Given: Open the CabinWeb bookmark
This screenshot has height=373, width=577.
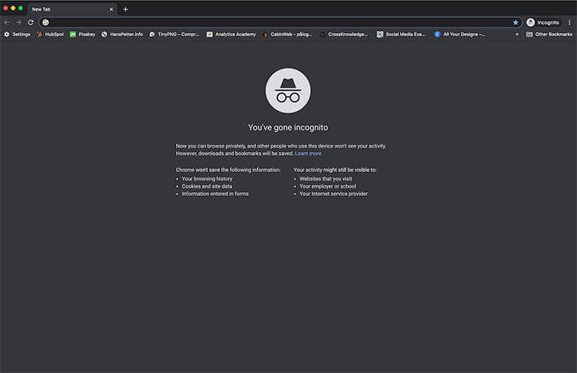Looking at the screenshot, I should coord(287,34).
